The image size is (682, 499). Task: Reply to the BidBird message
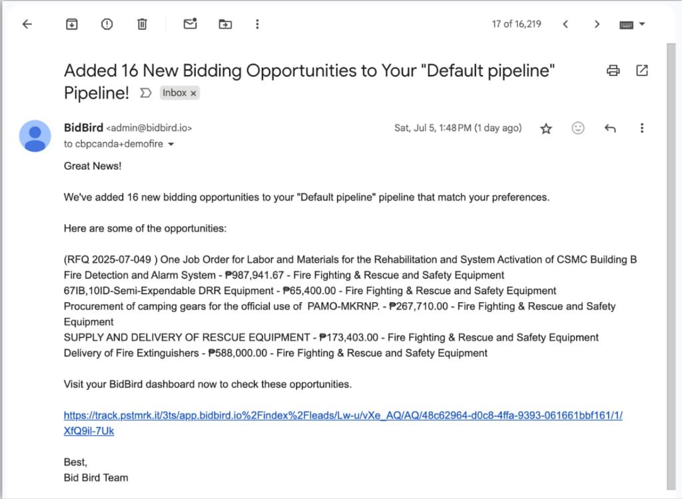click(x=610, y=128)
